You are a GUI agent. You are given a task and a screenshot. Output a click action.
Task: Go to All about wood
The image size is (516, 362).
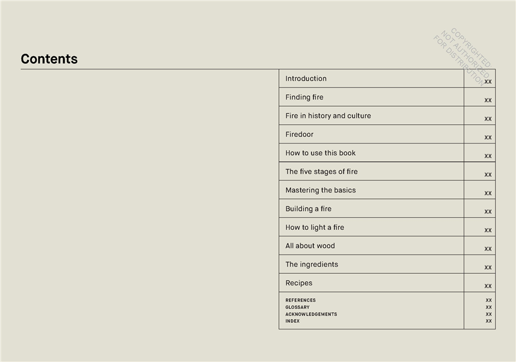(310, 246)
